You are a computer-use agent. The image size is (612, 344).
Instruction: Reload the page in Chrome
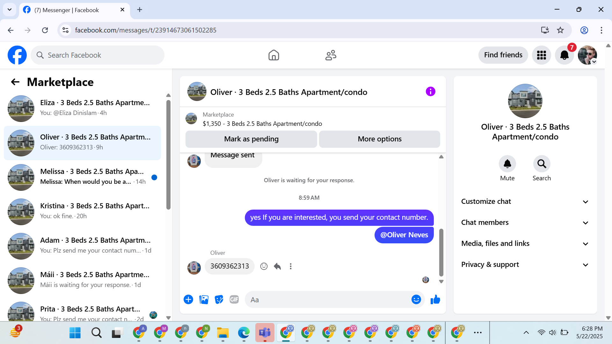click(45, 30)
